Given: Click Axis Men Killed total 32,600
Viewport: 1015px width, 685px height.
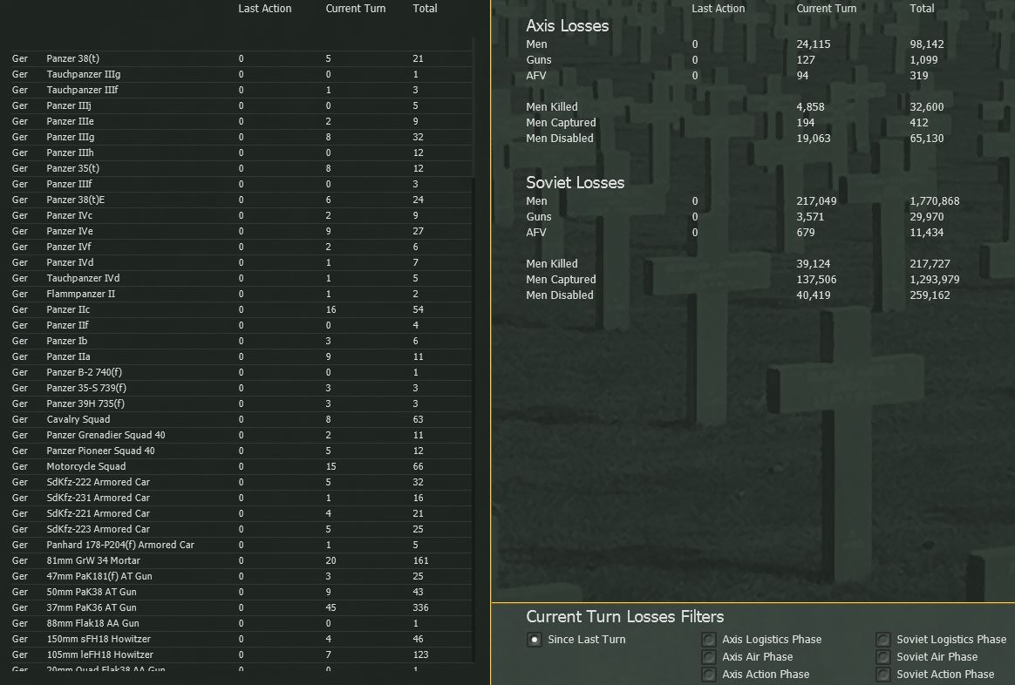Looking at the screenshot, I should 926,107.
